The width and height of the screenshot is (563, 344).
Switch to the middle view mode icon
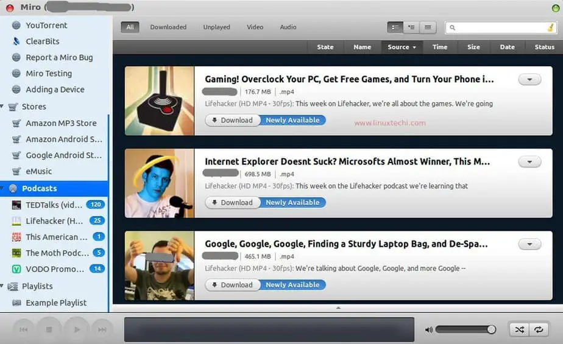[411, 27]
